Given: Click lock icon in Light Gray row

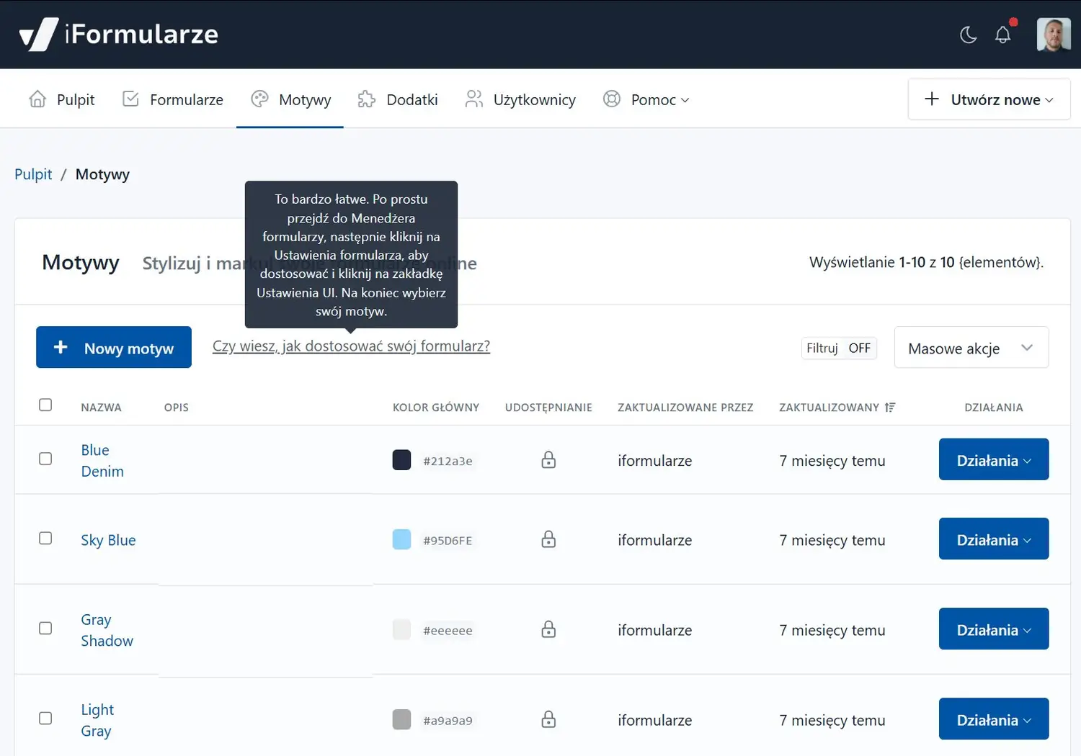Looking at the screenshot, I should 548,720.
